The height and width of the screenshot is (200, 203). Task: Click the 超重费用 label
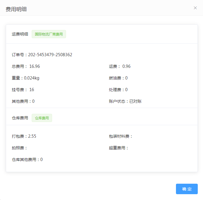point(118,148)
